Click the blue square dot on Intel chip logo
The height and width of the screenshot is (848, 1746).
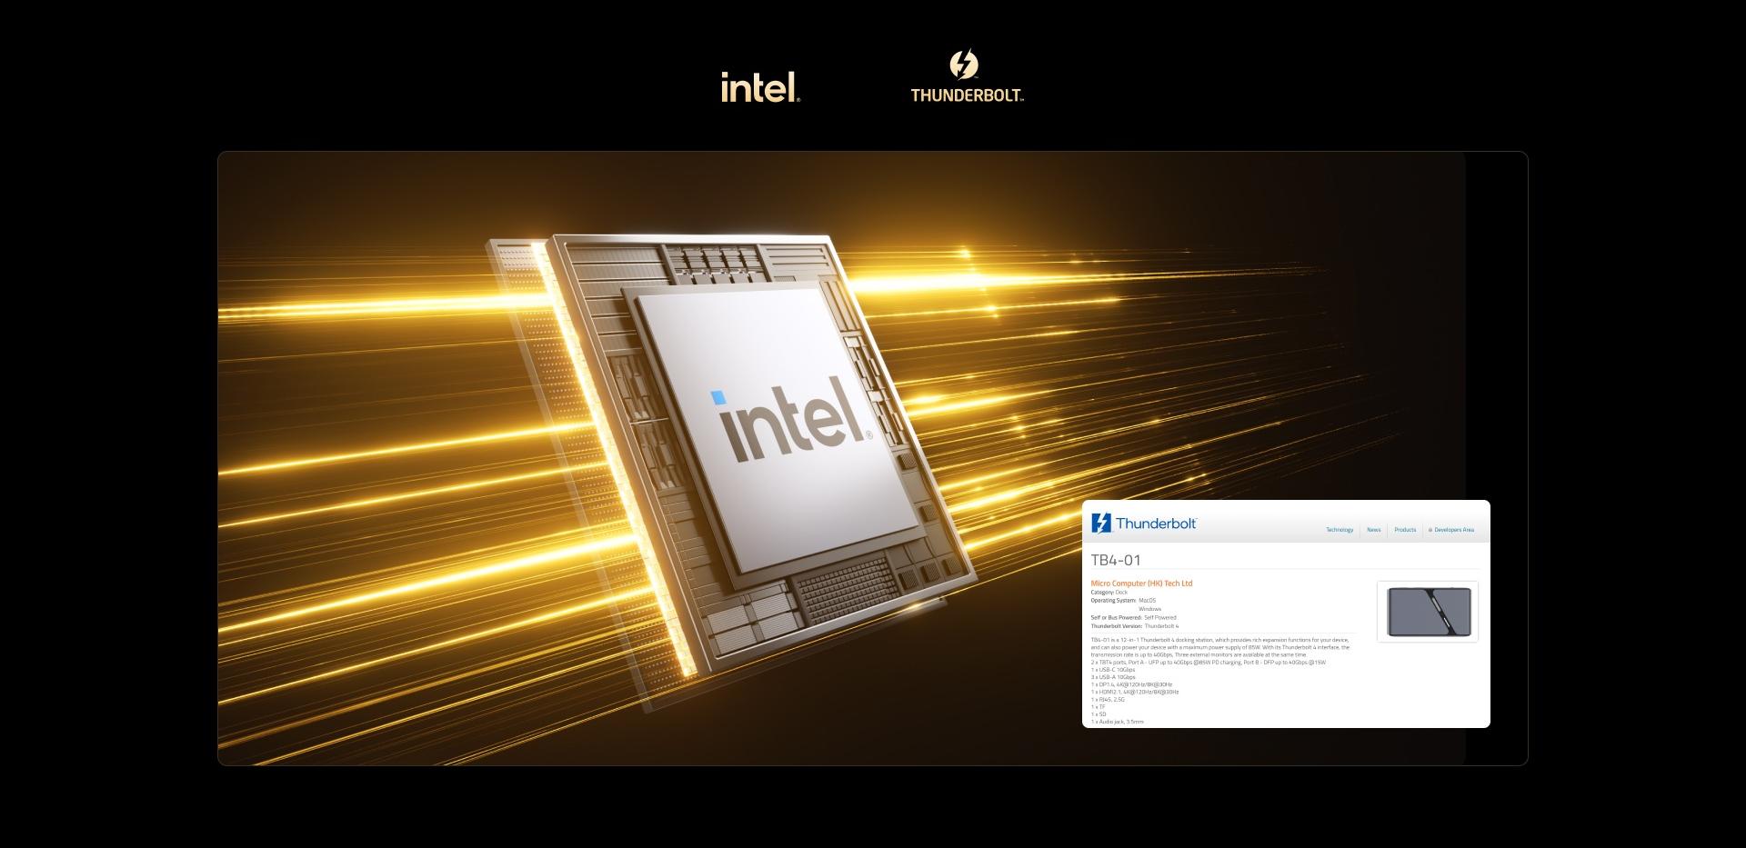(x=717, y=397)
